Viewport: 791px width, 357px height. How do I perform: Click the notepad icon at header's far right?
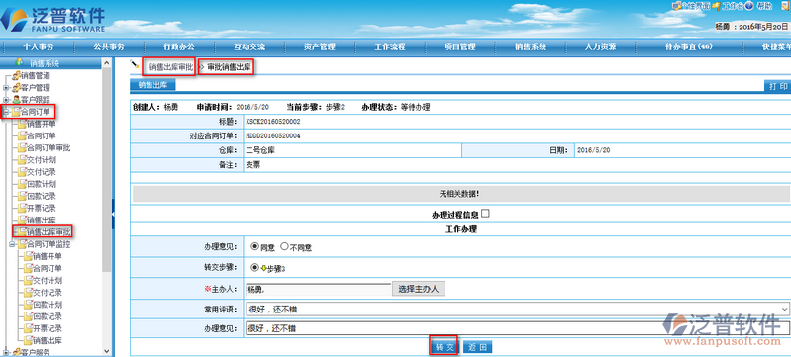tap(785, 6)
